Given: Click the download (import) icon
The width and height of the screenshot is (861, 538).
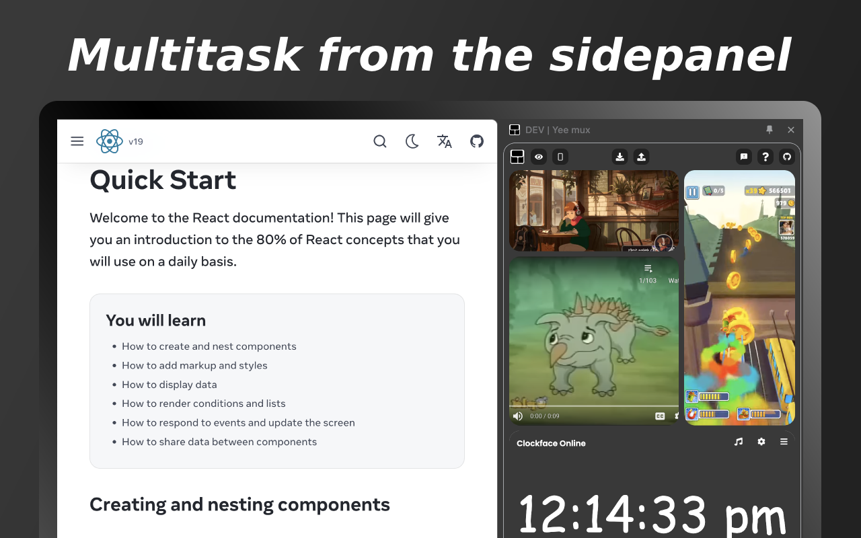Looking at the screenshot, I should click(x=620, y=157).
